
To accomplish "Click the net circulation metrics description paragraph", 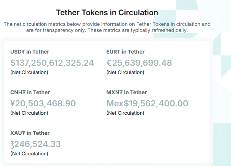I will pos(107,27).
